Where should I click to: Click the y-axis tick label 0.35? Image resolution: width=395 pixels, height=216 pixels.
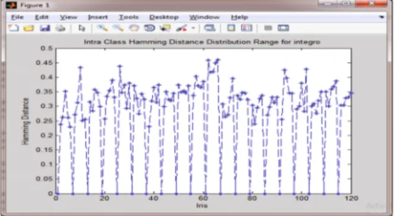coord(44,92)
